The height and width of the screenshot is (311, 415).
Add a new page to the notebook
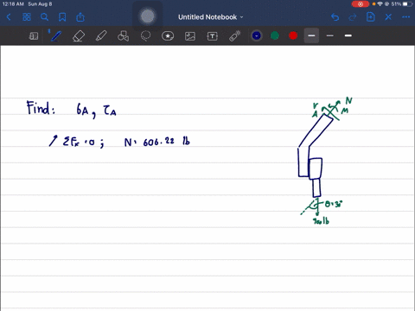(x=371, y=17)
